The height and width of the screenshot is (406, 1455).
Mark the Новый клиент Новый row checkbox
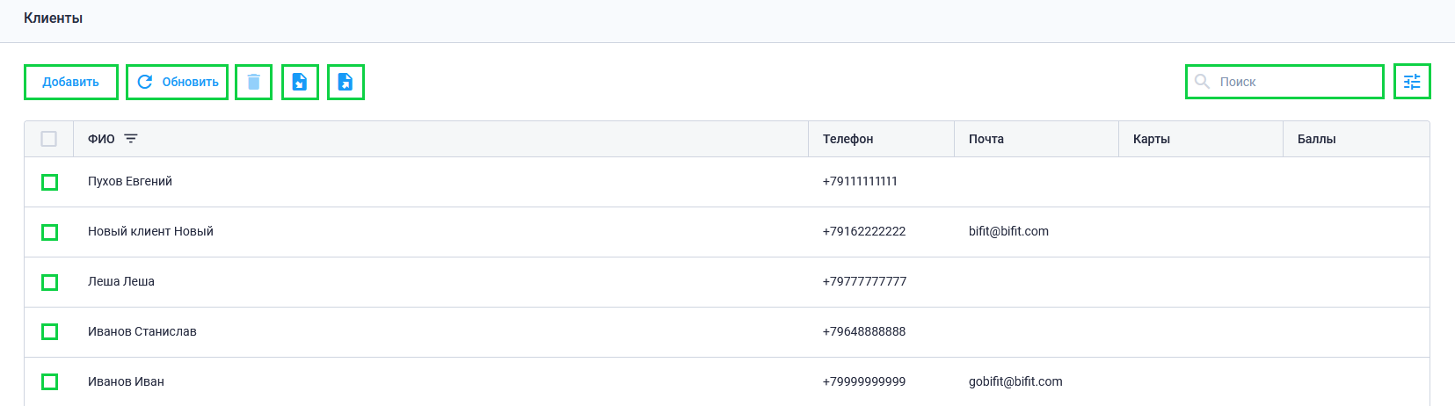click(50, 232)
